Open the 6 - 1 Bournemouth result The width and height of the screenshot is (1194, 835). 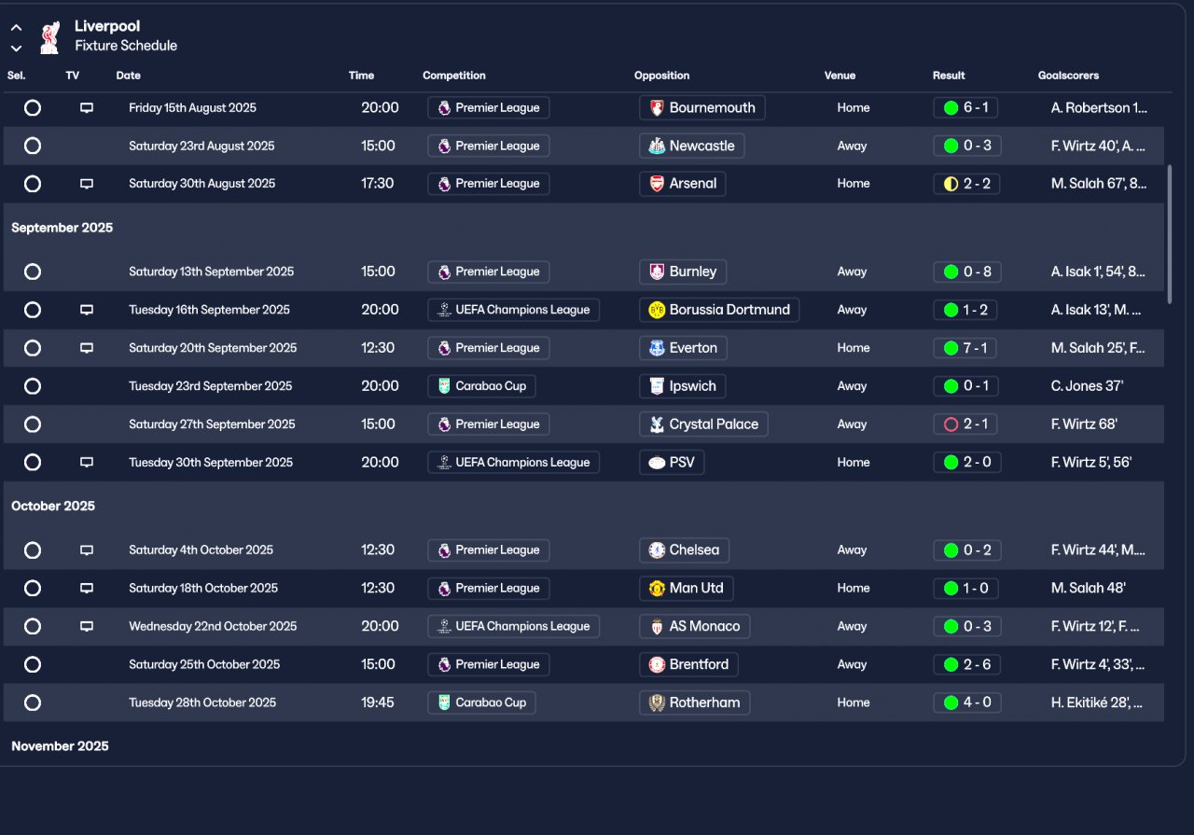(965, 108)
